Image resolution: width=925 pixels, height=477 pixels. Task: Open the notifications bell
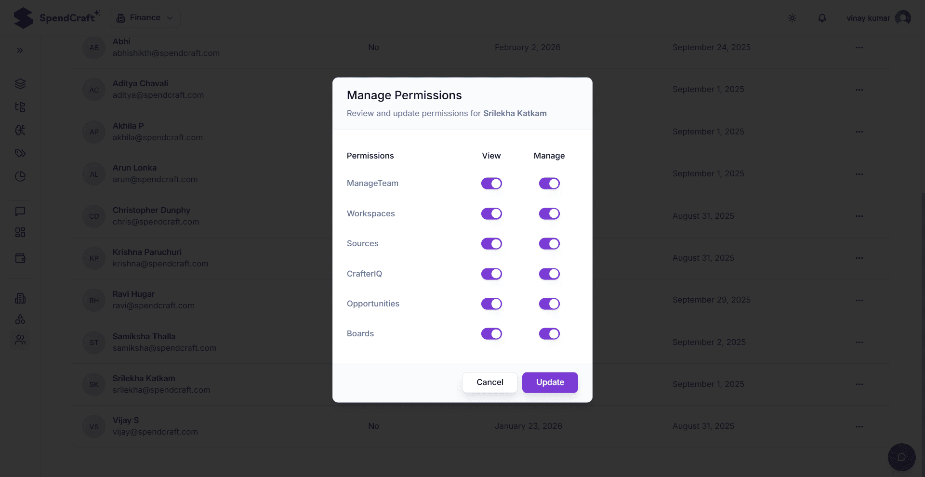point(822,18)
